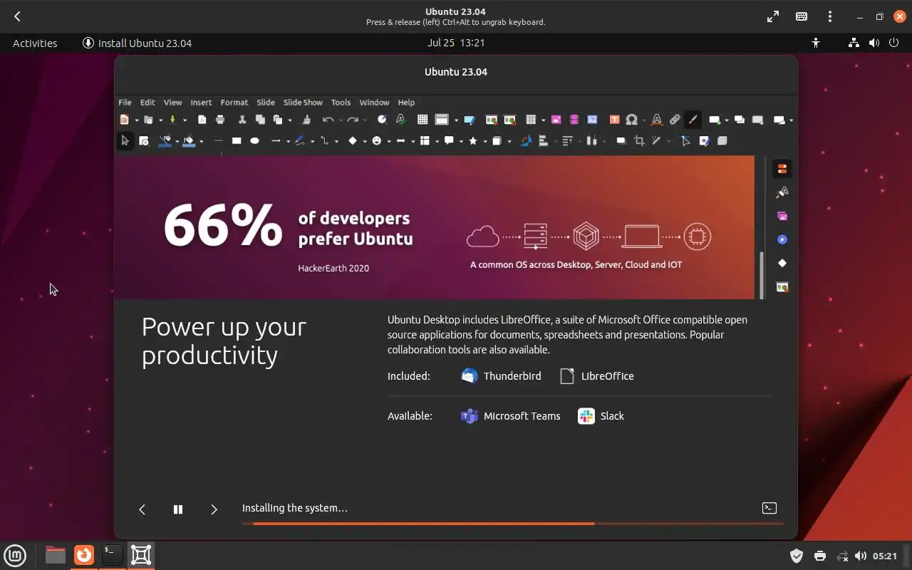912x570 pixels.
Task: Expand the Paste options dropdown arrow
Action: (x=290, y=120)
